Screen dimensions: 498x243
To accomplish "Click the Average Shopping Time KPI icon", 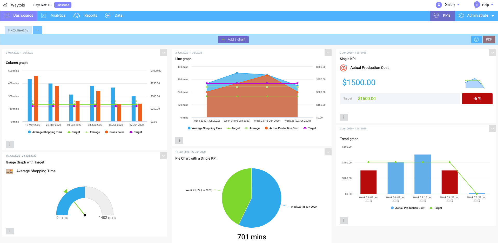I will [x=10, y=171].
